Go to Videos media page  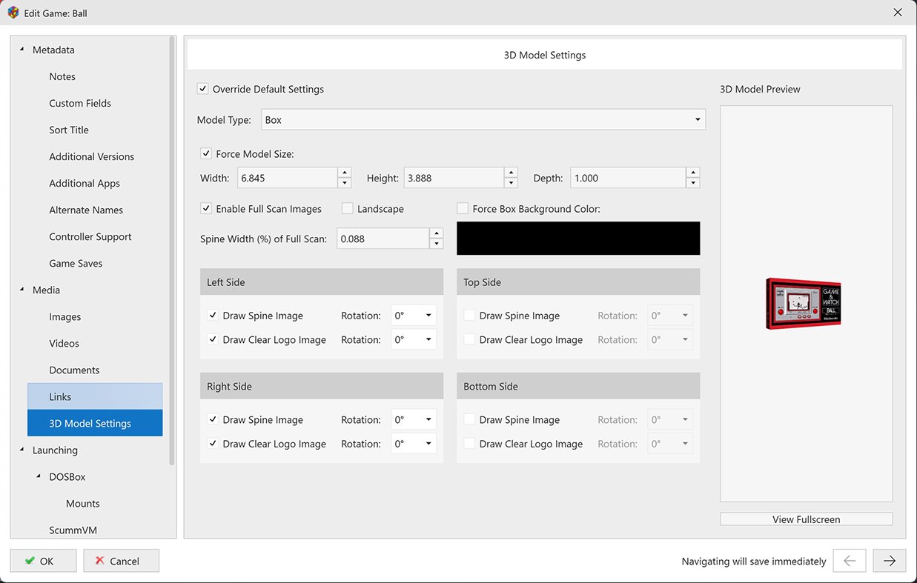point(64,343)
